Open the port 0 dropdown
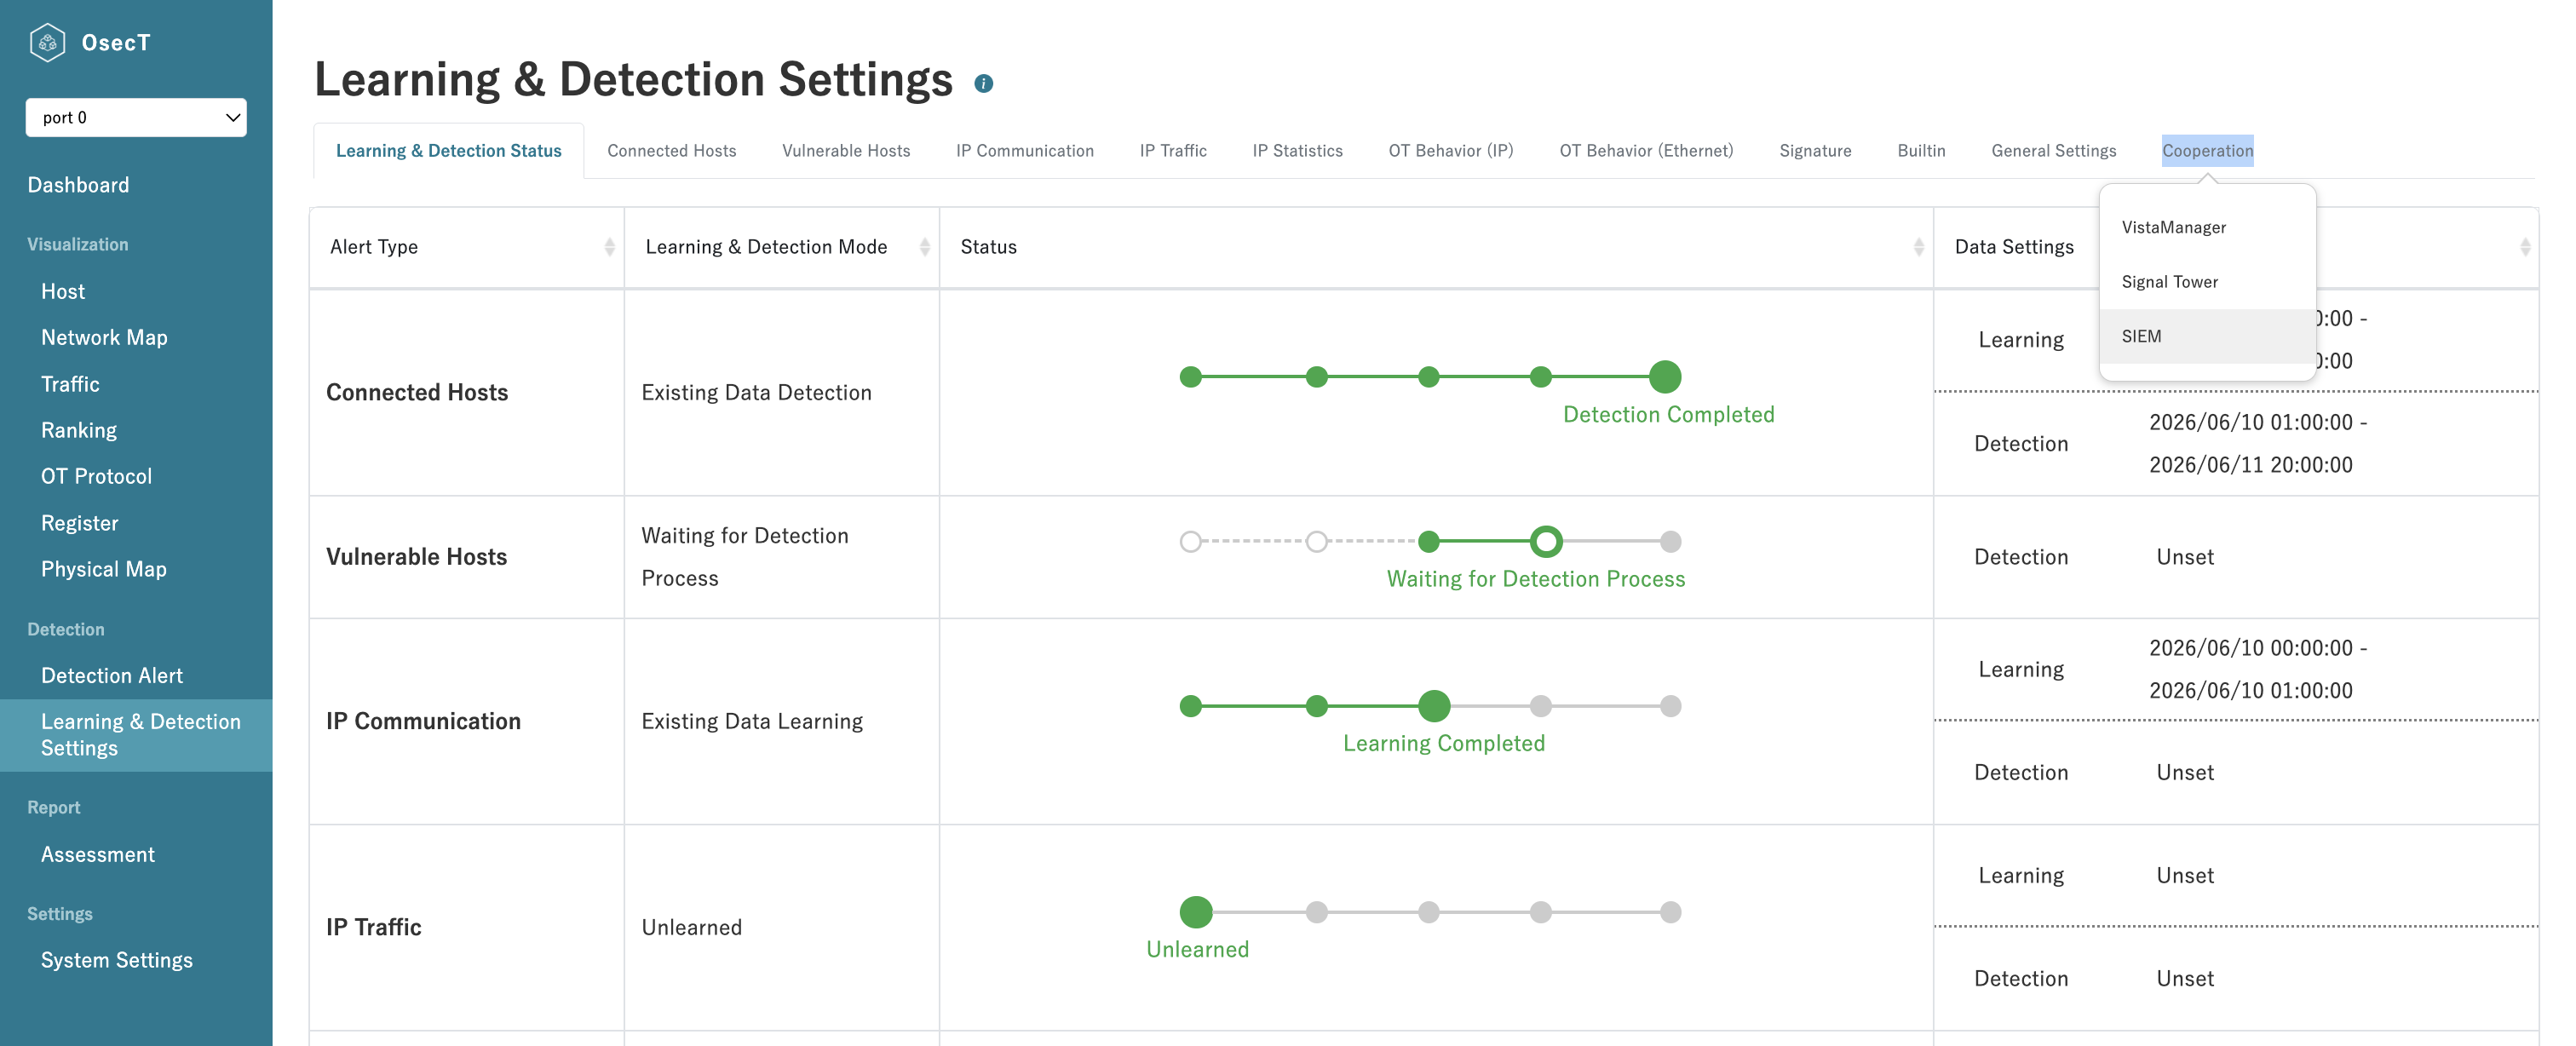 point(136,117)
